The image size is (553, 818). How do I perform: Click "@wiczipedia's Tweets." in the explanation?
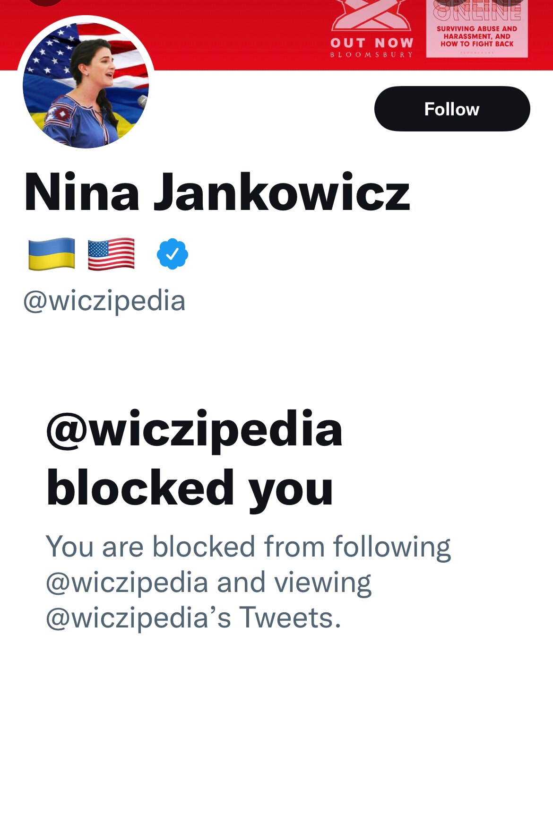pos(193,618)
